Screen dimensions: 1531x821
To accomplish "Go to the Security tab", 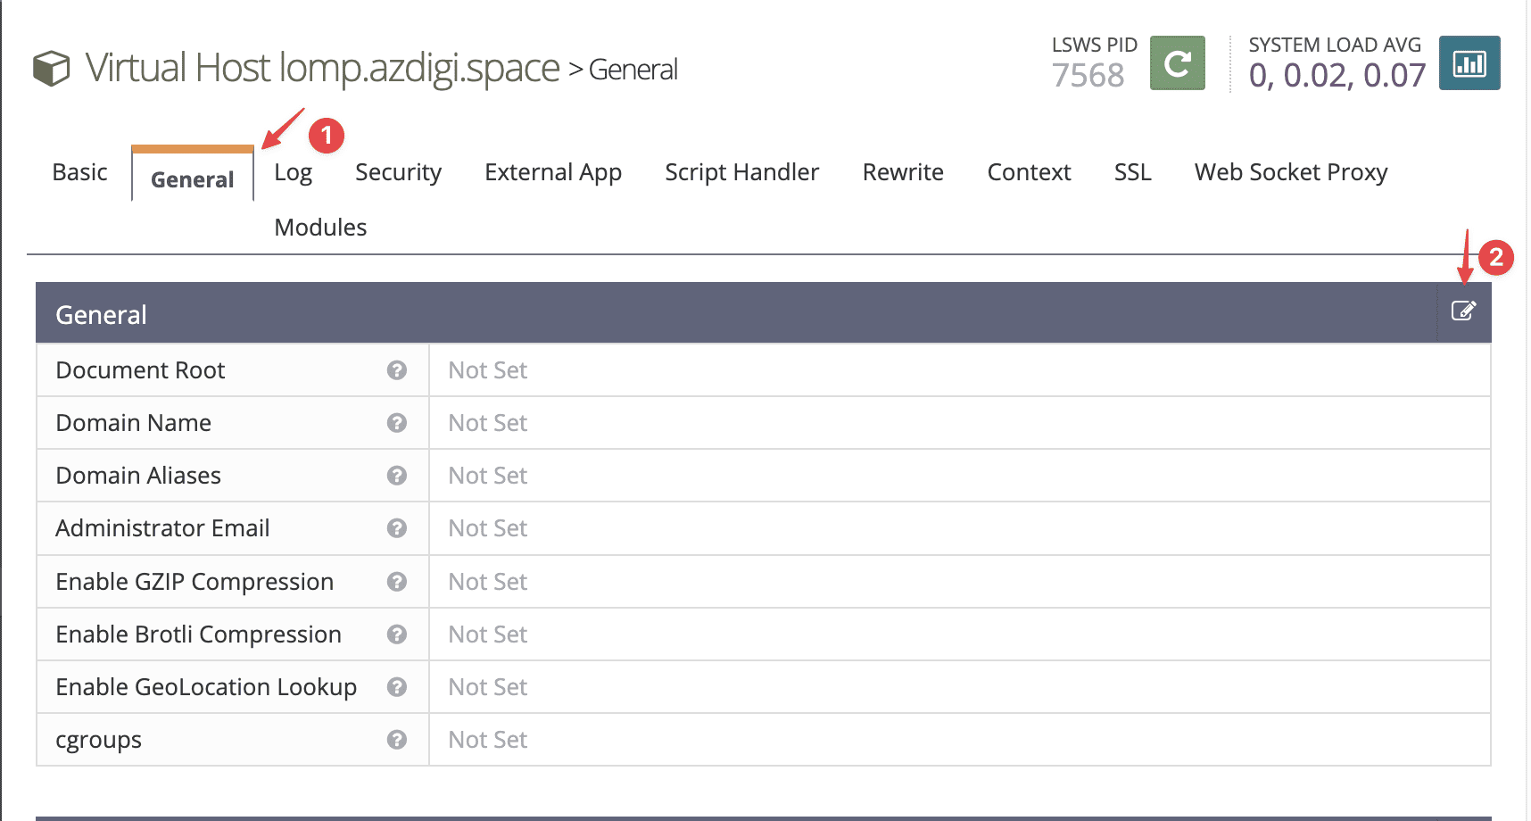I will coord(398,172).
